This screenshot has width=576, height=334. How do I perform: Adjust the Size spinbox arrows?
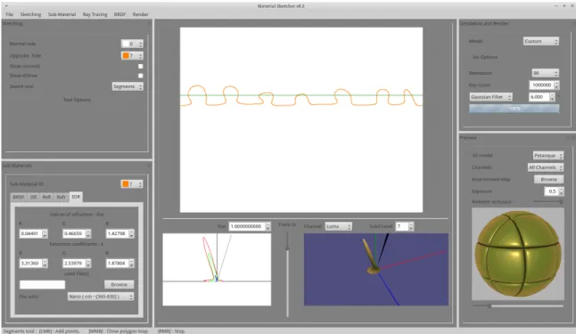pos(268,226)
